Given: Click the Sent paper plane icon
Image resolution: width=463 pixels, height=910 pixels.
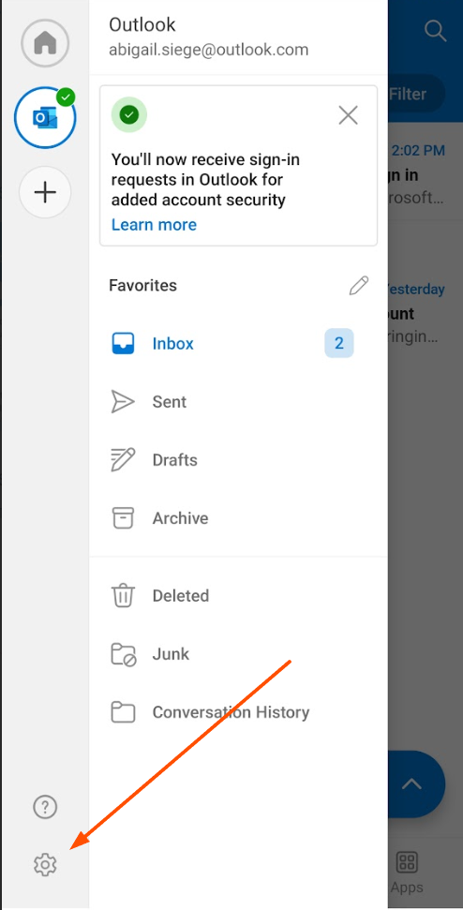Looking at the screenshot, I should click(123, 402).
